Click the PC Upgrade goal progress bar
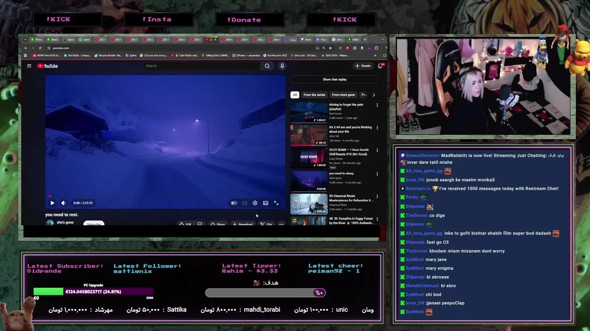590x331 pixels. pos(93,291)
